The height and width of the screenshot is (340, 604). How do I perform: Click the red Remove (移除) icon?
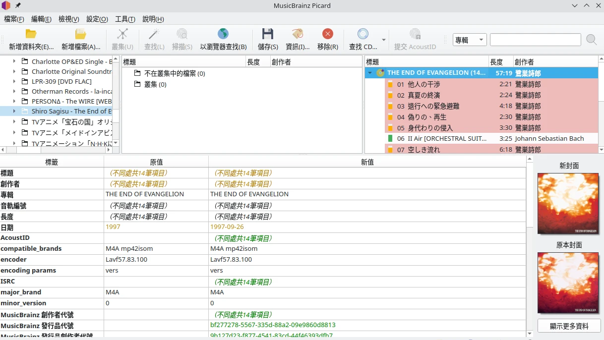pyautogui.click(x=327, y=35)
